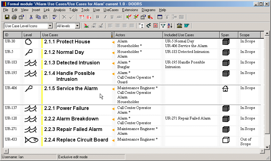The image size is (271, 161).
Task: Click the red-arrow green-boxes icon after All levels
Action: [86, 26]
